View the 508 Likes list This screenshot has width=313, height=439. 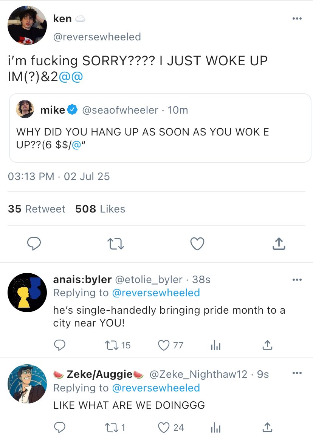(x=100, y=209)
